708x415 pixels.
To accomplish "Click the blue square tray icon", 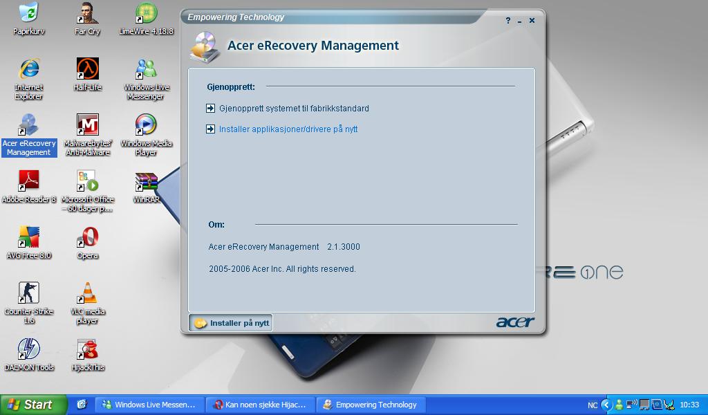I will 657,405.
